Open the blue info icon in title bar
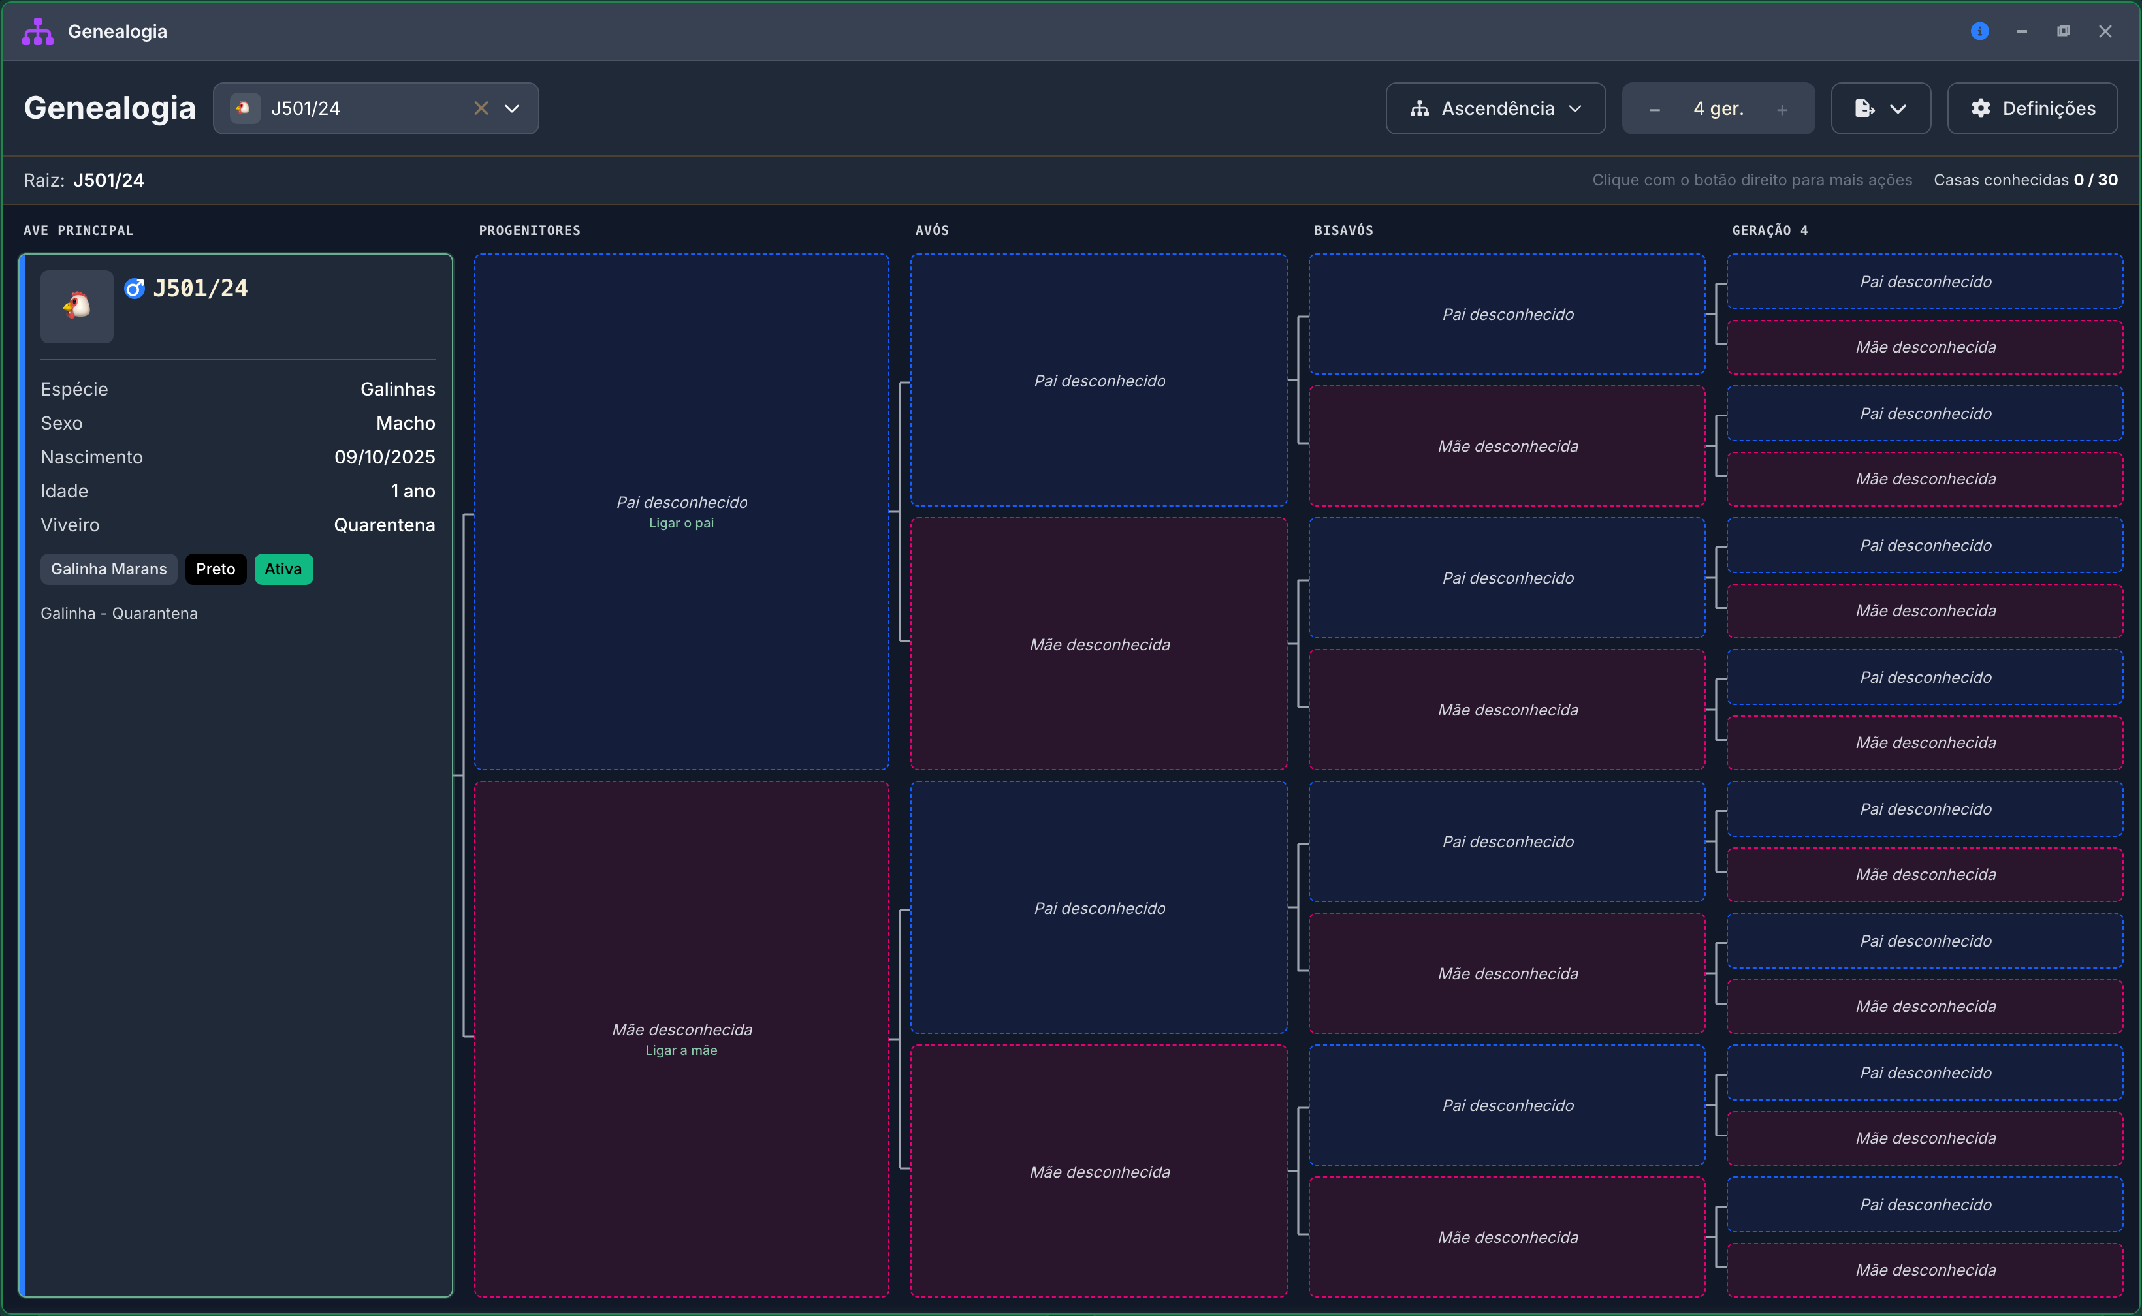This screenshot has height=1316, width=2142. pyautogui.click(x=1979, y=31)
